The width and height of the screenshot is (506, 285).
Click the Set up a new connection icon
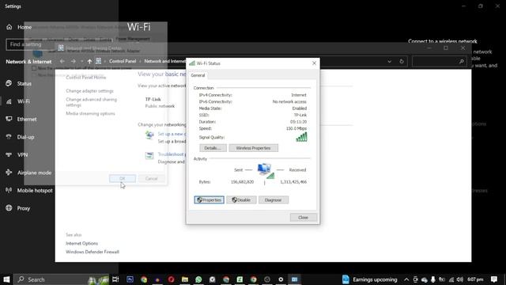[149, 135]
